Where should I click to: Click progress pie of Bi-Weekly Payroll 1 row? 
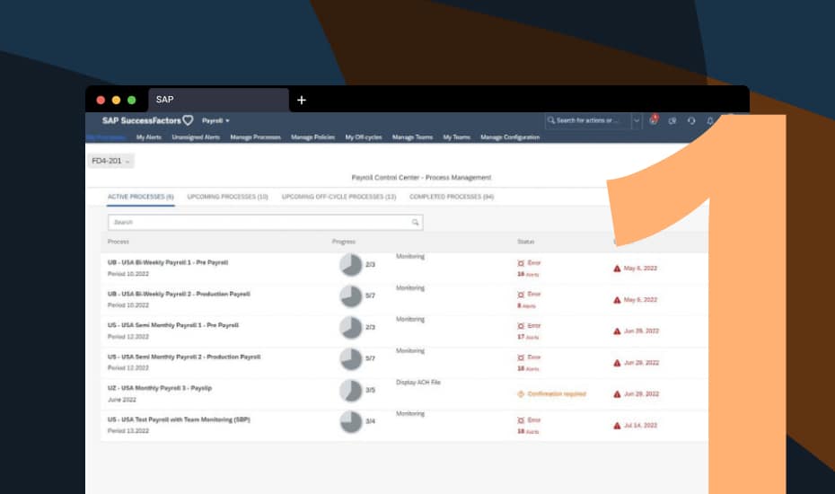pos(351,264)
